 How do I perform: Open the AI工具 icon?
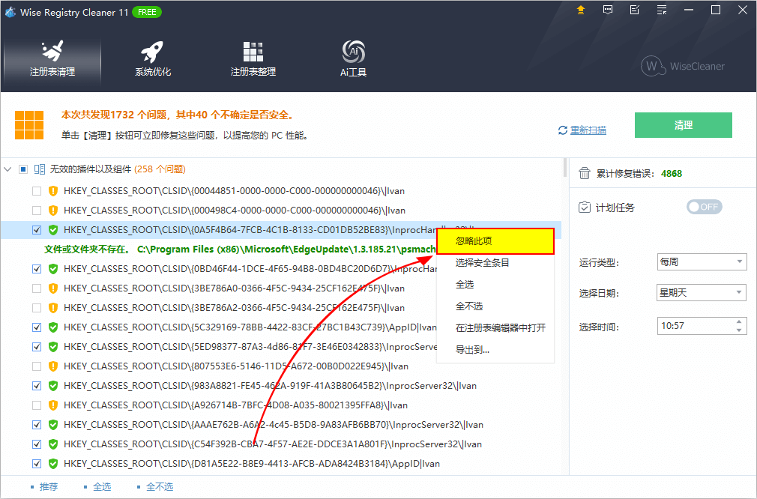click(353, 59)
